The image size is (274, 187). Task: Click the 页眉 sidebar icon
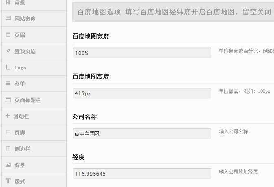click(x=8, y=35)
